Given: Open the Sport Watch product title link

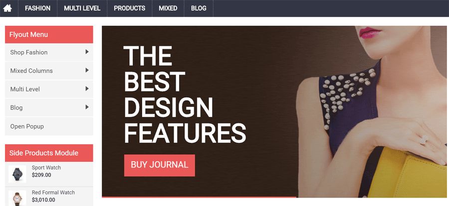Looking at the screenshot, I should (46, 168).
